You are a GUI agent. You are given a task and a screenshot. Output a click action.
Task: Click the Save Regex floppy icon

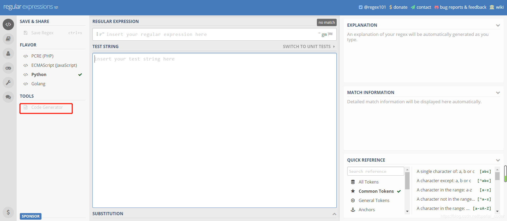(x=26, y=33)
